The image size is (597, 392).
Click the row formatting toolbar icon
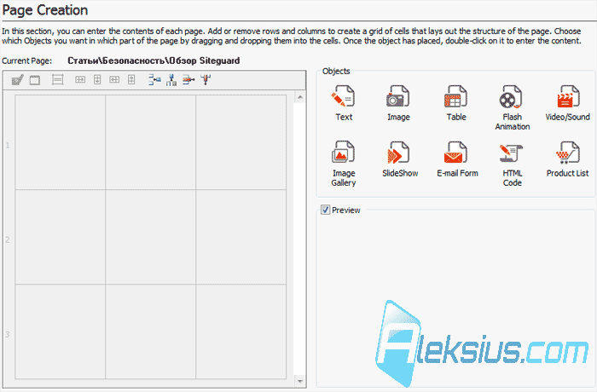[x=57, y=80]
